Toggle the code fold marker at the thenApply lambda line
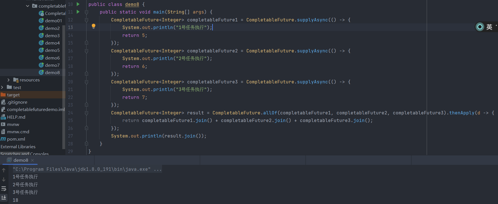The image size is (498, 204). click(87, 113)
